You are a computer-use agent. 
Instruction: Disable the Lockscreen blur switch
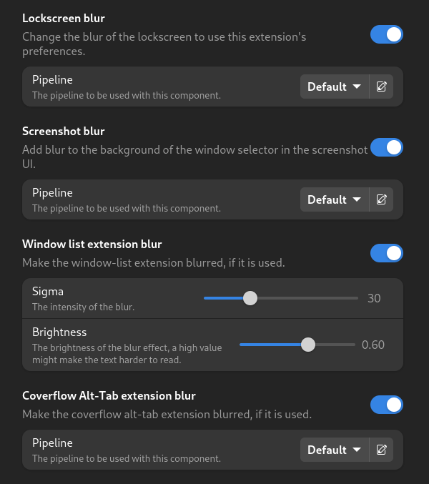point(386,34)
